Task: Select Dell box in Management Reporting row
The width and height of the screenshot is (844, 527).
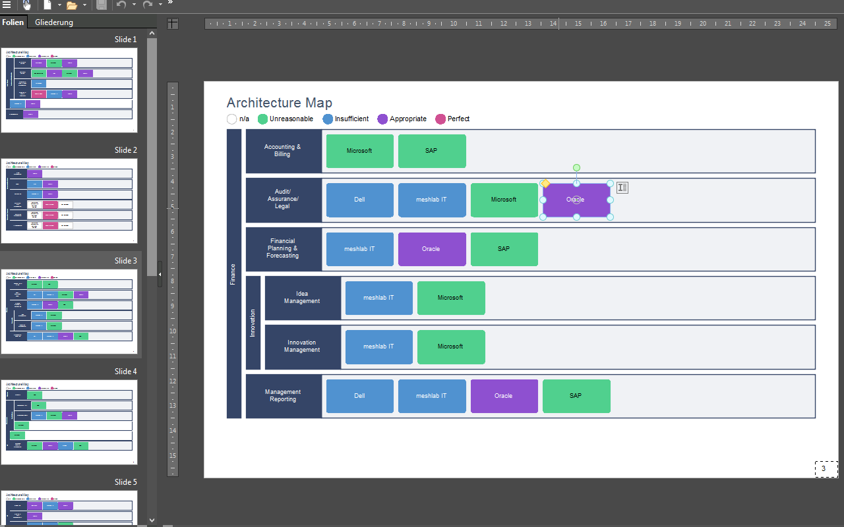Action: click(x=360, y=396)
